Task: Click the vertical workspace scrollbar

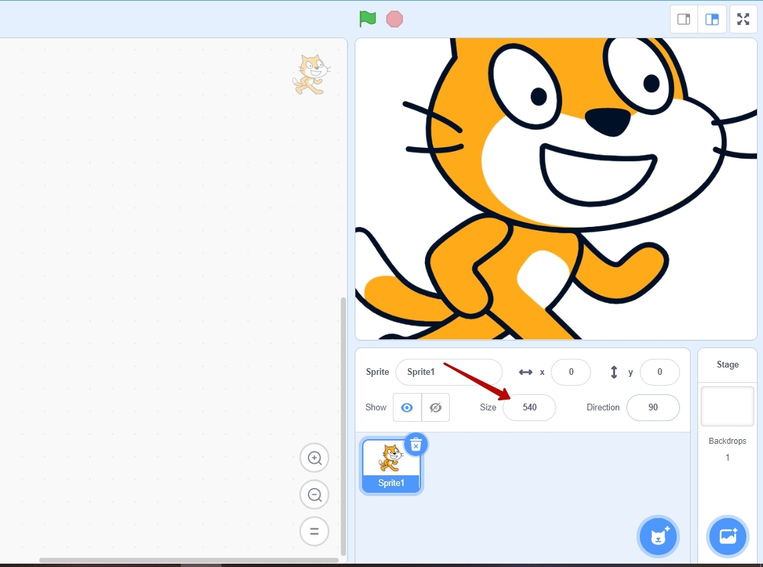Action: pos(343,426)
